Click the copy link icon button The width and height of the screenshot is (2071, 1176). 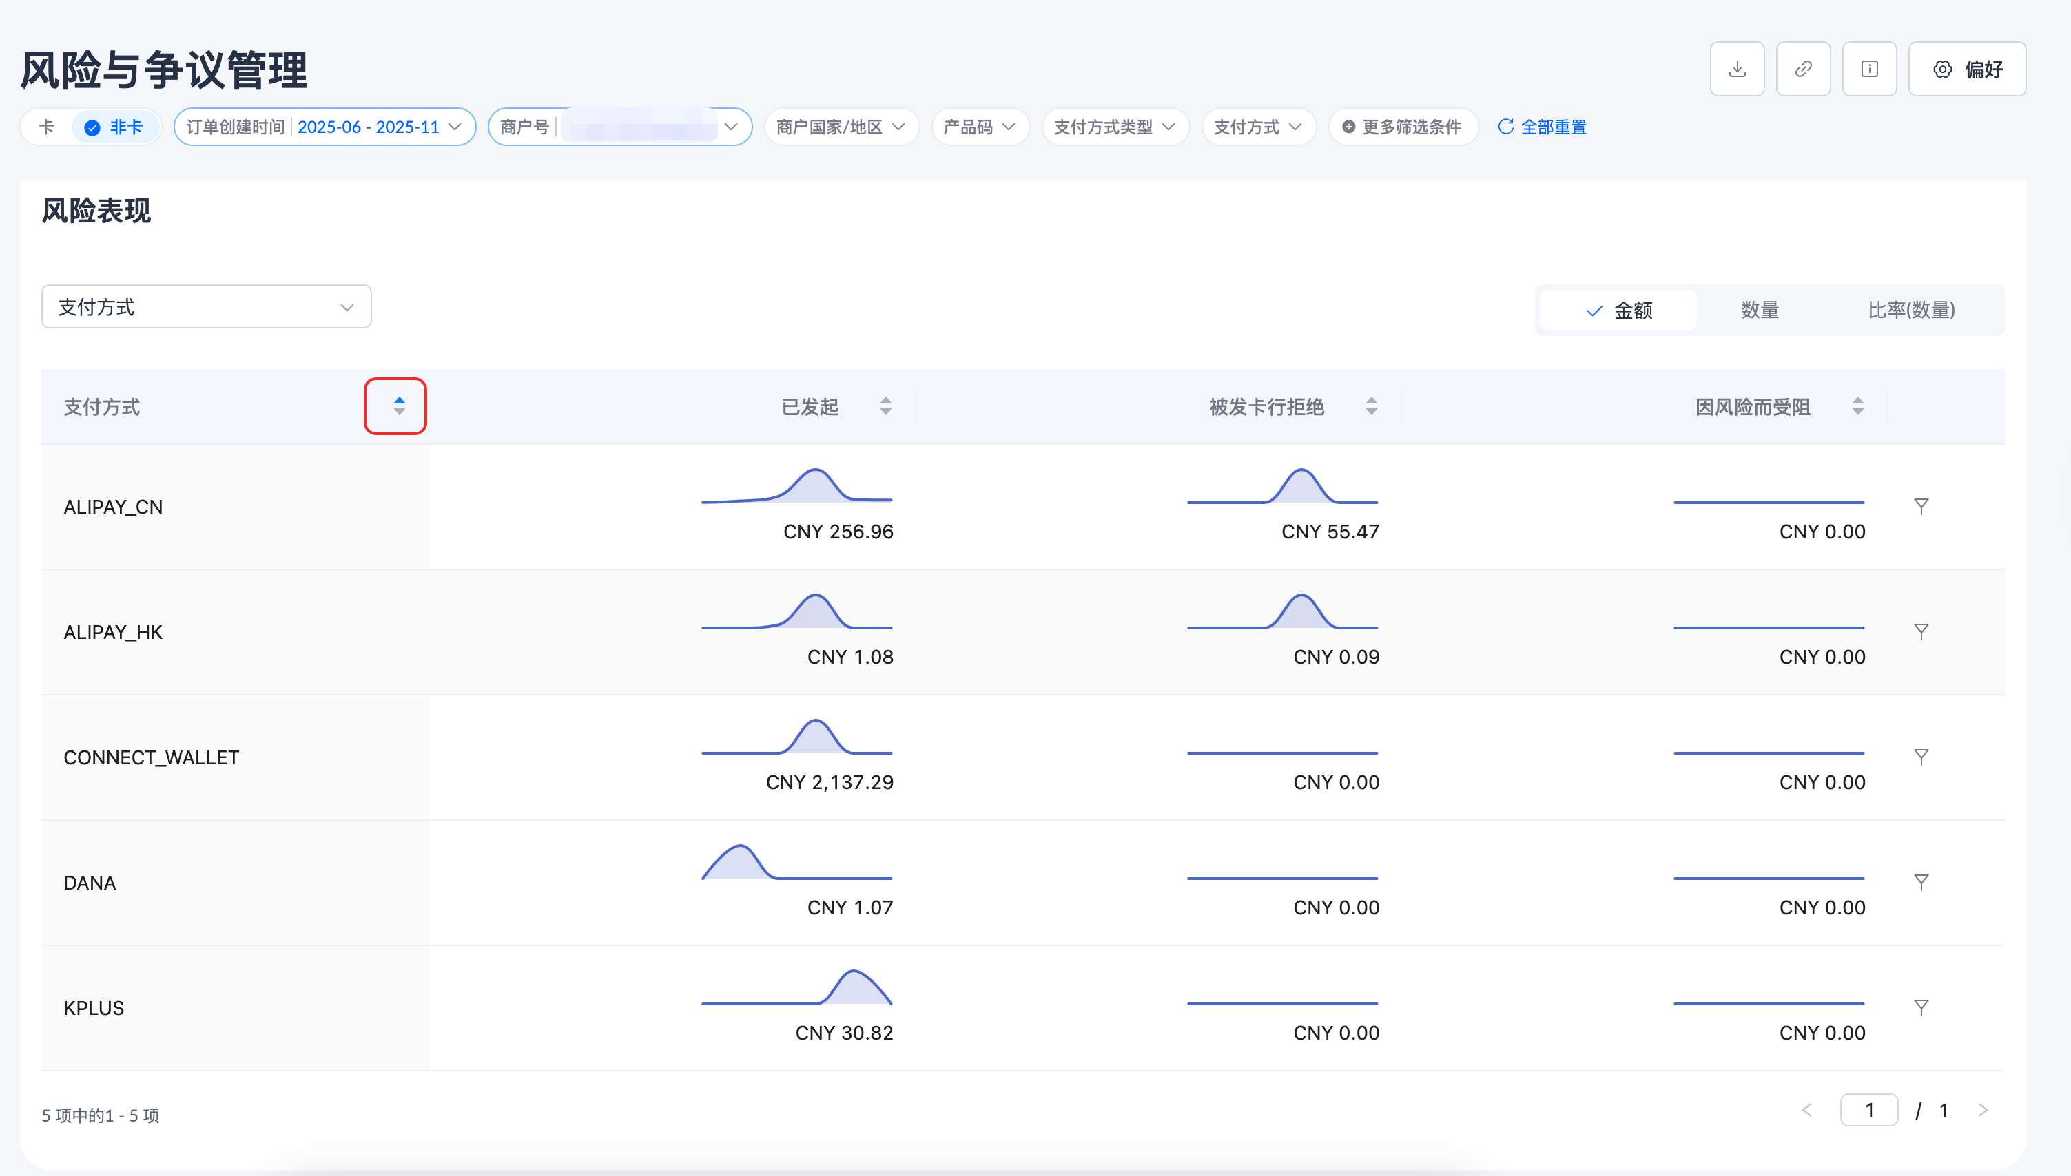(1803, 70)
